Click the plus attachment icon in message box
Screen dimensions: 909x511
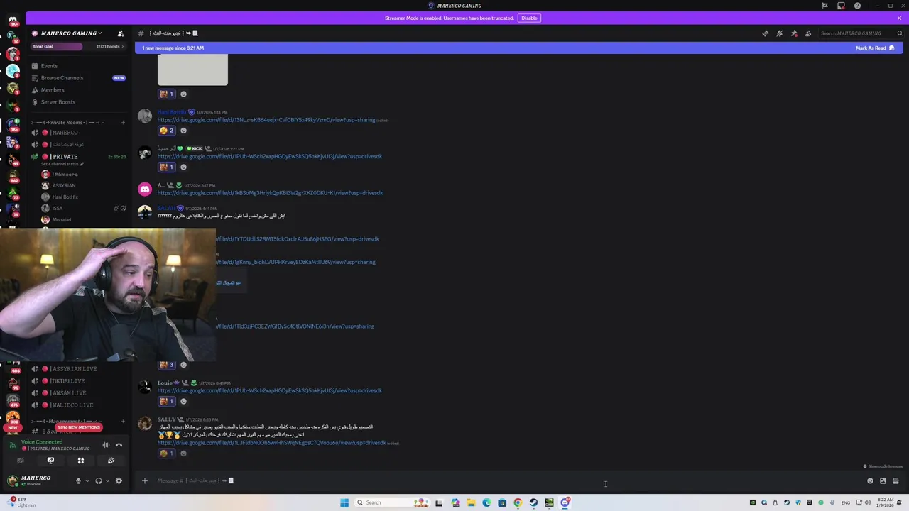point(144,480)
